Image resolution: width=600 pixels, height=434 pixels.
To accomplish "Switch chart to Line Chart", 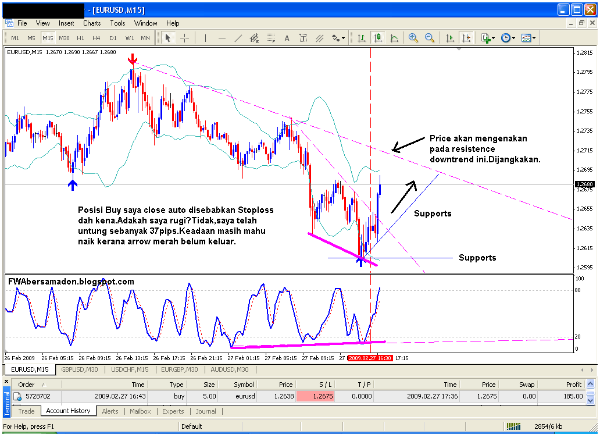I will point(394,38).
